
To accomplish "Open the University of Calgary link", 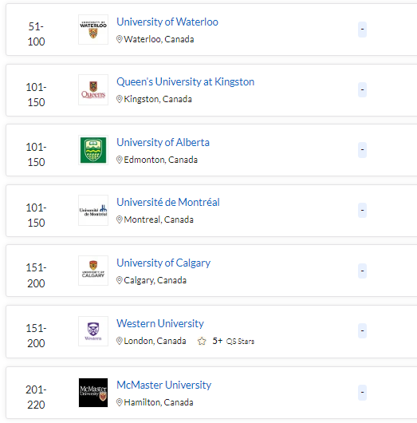I will pyautogui.click(x=163, y=263).
